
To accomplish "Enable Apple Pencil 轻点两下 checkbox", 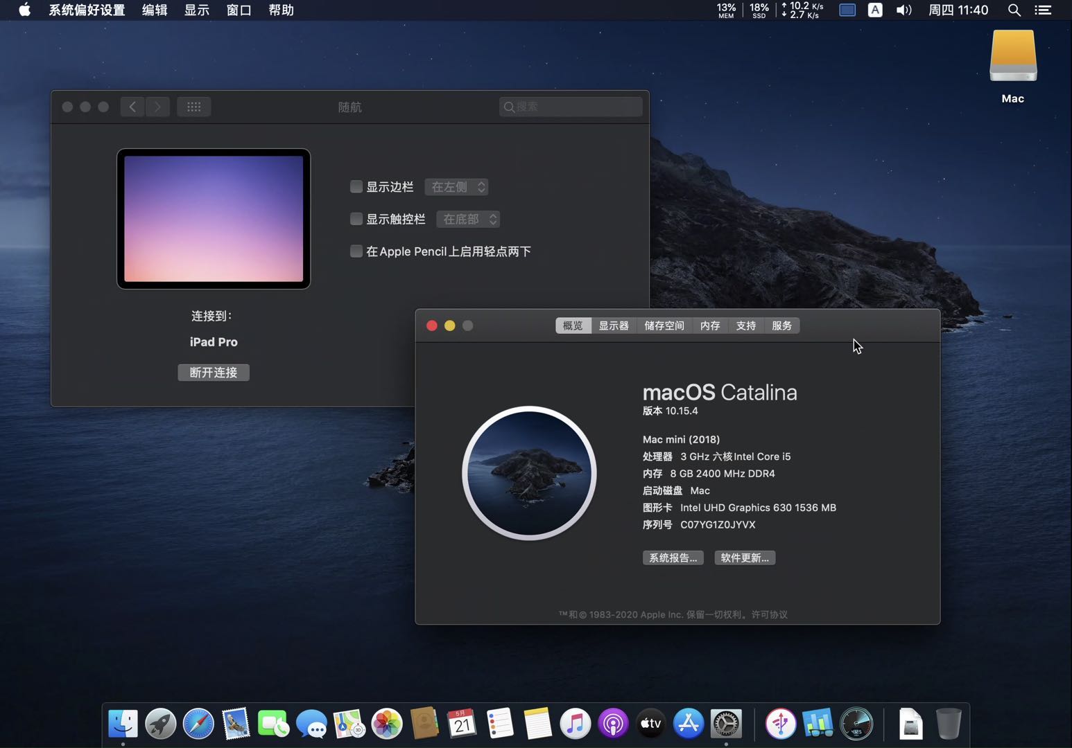I will (356, 251).
